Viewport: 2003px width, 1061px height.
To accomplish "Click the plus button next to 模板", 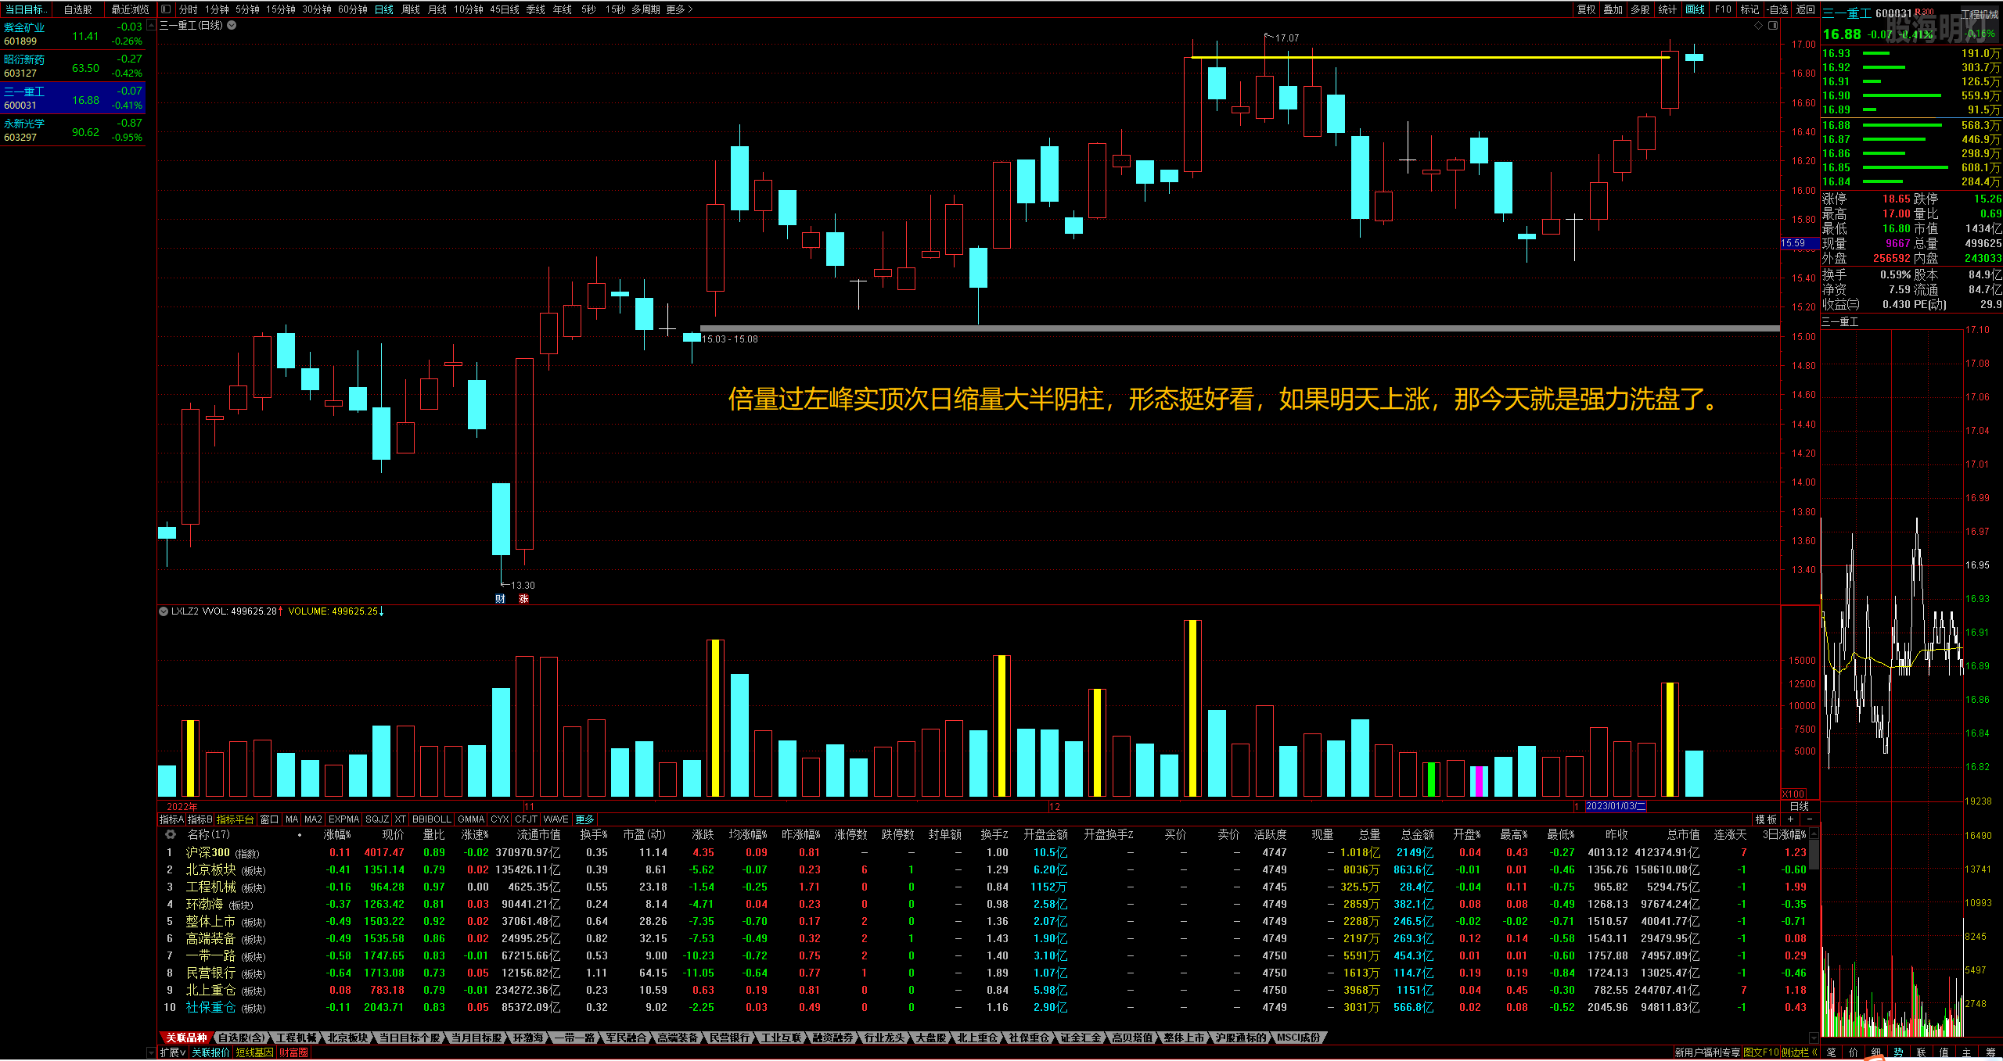I will coord(1790,819).
